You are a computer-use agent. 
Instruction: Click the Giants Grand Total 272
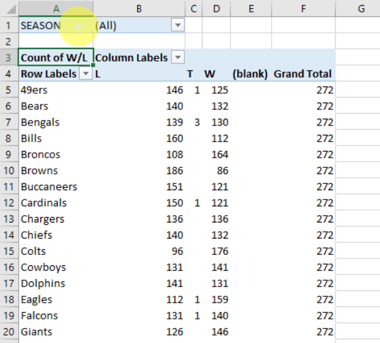tap(325, 332)
